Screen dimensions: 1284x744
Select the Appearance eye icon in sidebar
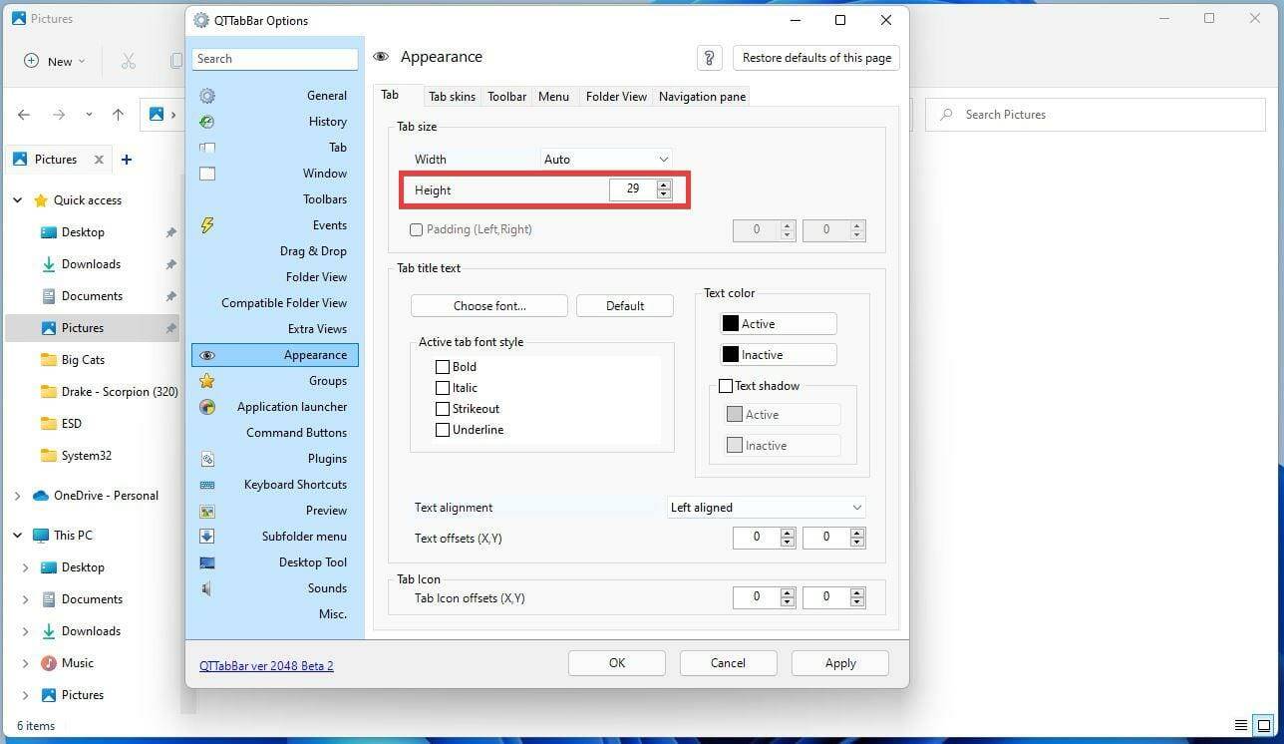(207, 354)
